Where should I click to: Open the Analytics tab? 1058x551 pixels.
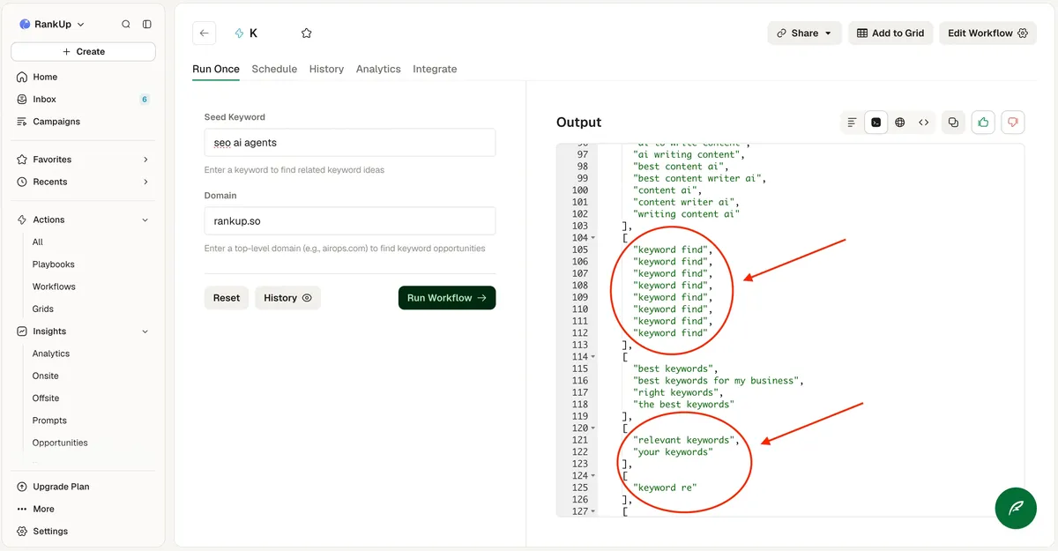(x=378, y=69)
